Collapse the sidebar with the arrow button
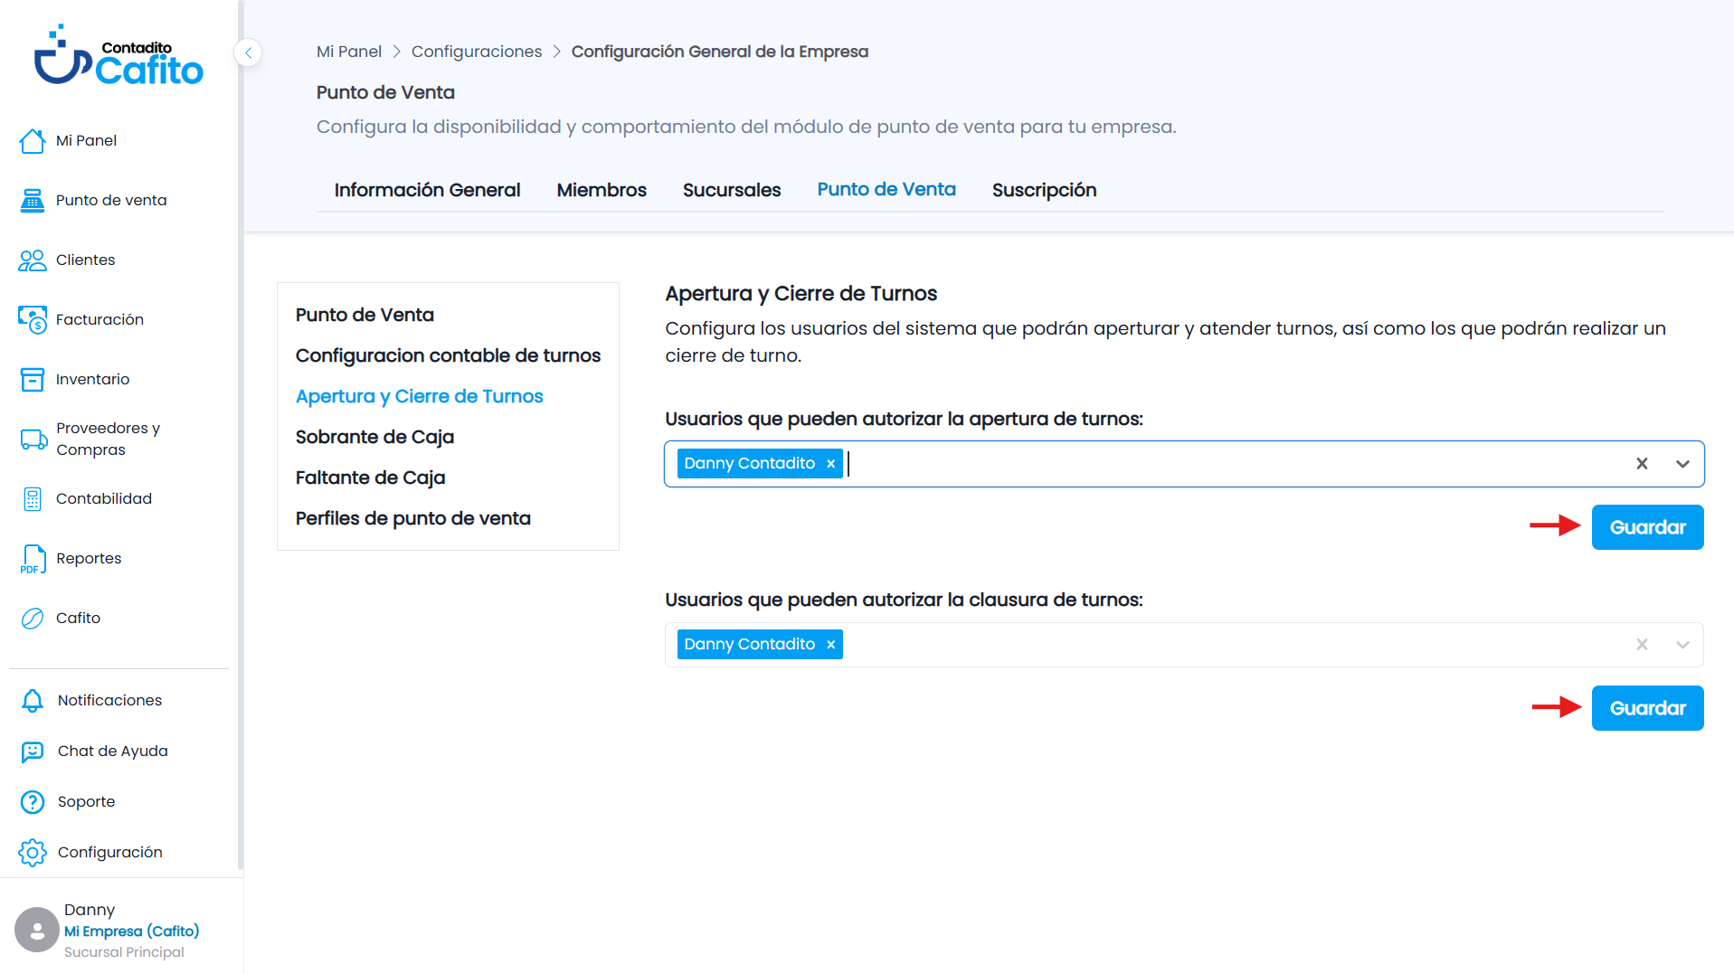The height and width of the screenshot is (974, 1734). [248, 52]
